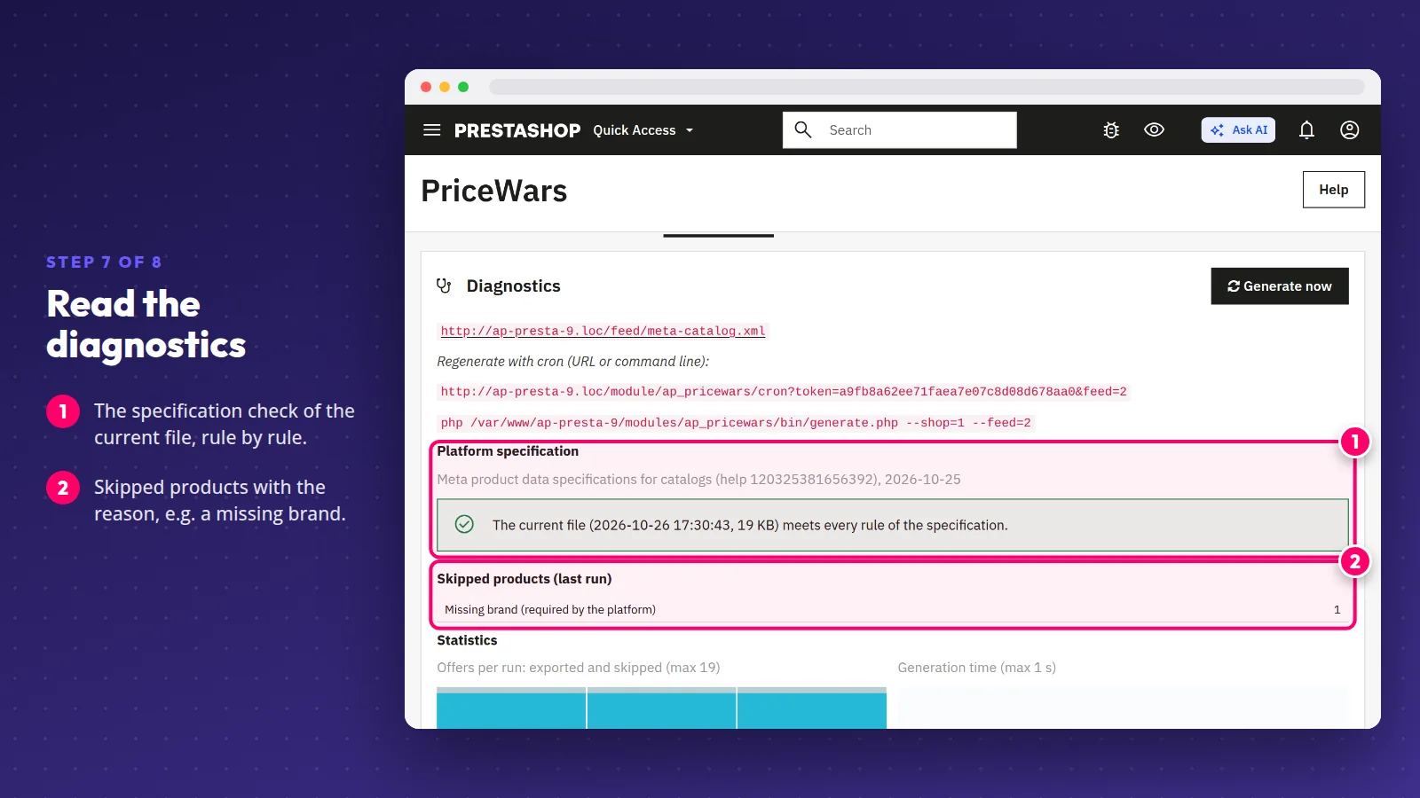Viewport: 1420px width, 798px height.
Task: Select the php generate.php command line
Action: (x=736, y=423)
